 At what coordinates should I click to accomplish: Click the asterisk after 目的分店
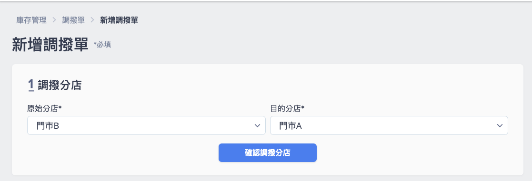tap(303, 107)
